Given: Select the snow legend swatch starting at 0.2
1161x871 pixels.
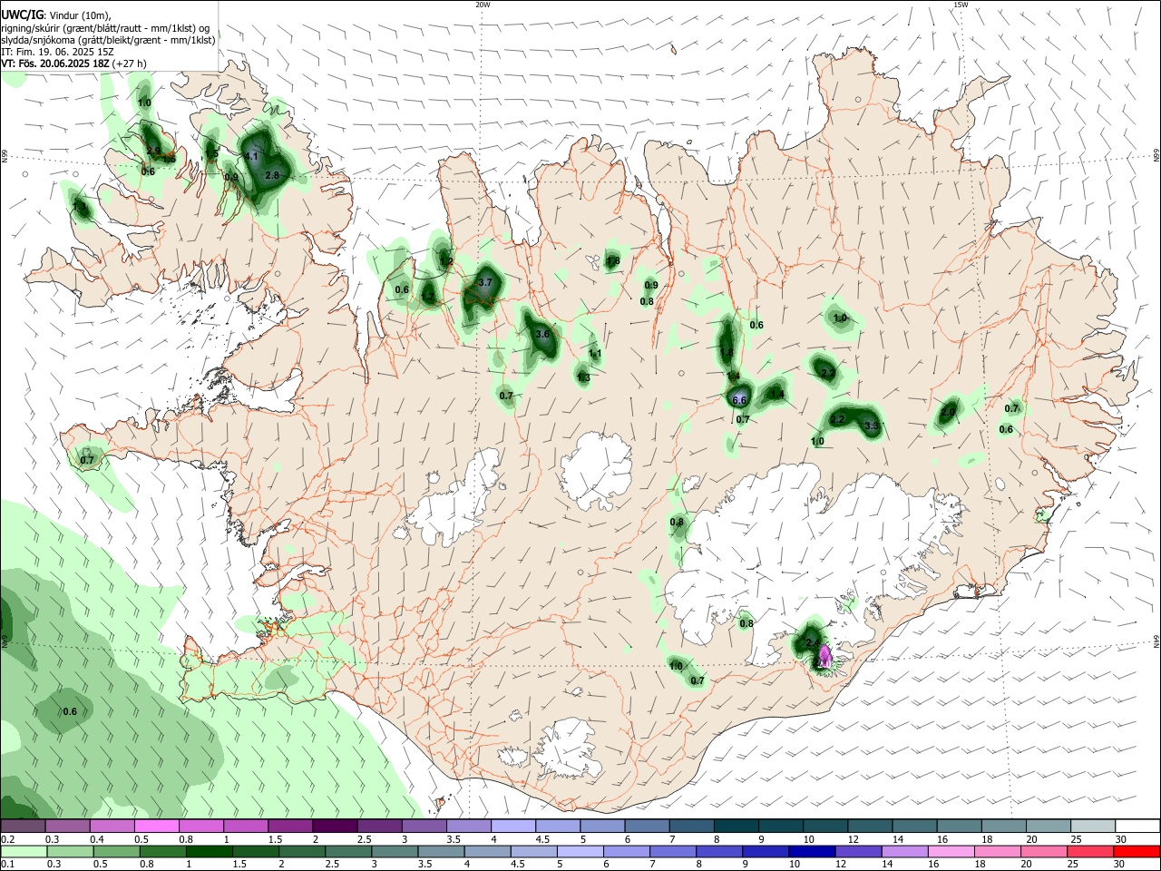Looking at the screenshot, I should point(23,826).
